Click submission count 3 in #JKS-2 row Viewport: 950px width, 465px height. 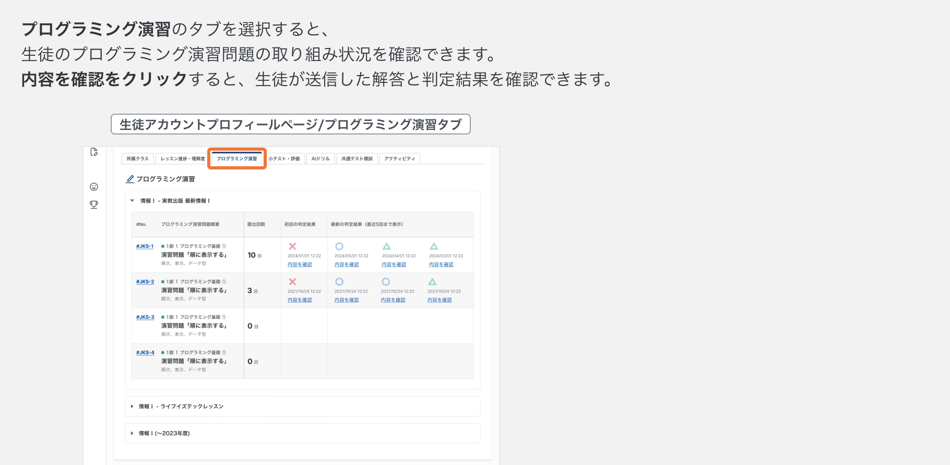coord(250,290)
